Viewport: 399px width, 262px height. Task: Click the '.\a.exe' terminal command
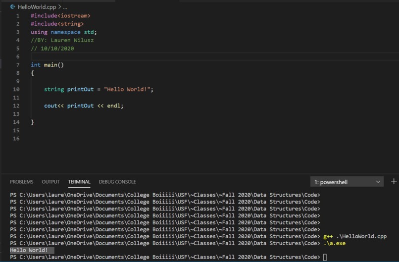click(x=334, y=243)
